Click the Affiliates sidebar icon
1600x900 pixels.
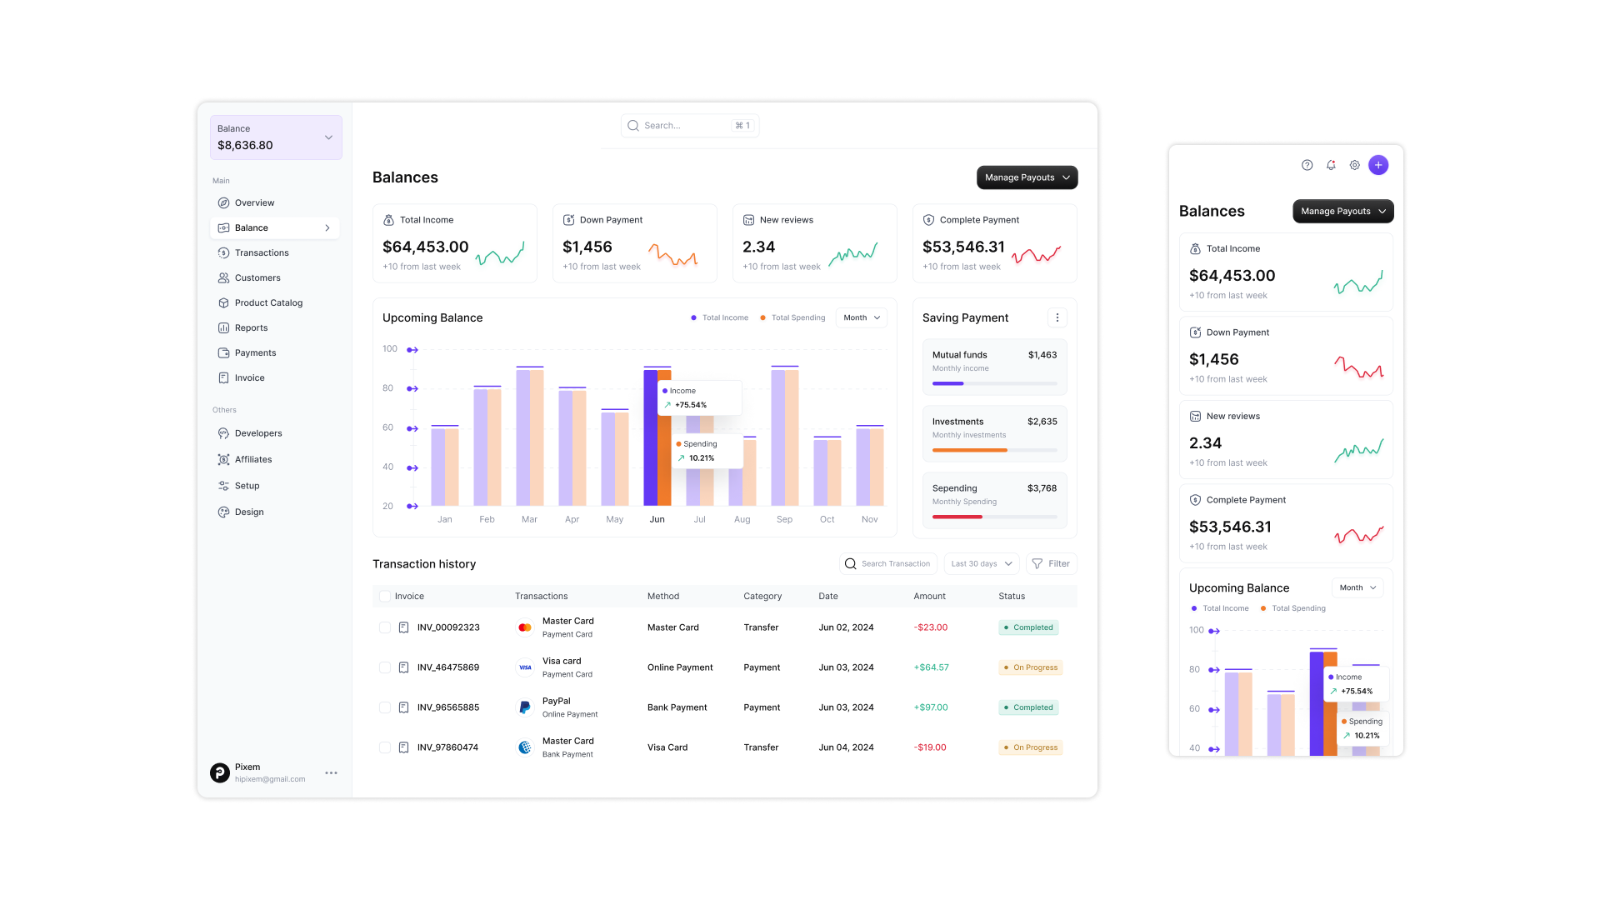tap(224, 459)
